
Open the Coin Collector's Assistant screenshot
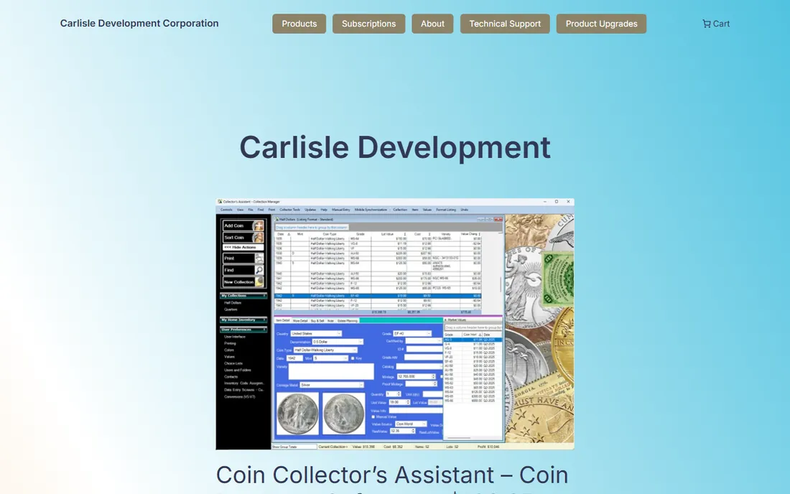[x=395, y=324]
